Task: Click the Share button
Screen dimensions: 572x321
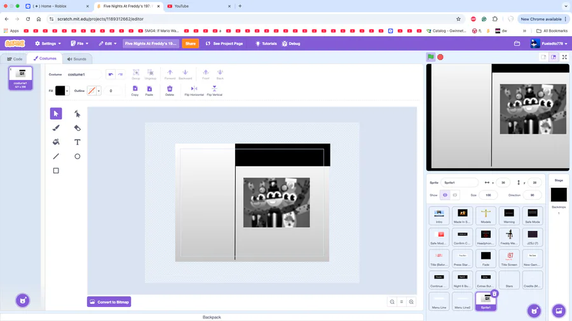Action: 191,44
